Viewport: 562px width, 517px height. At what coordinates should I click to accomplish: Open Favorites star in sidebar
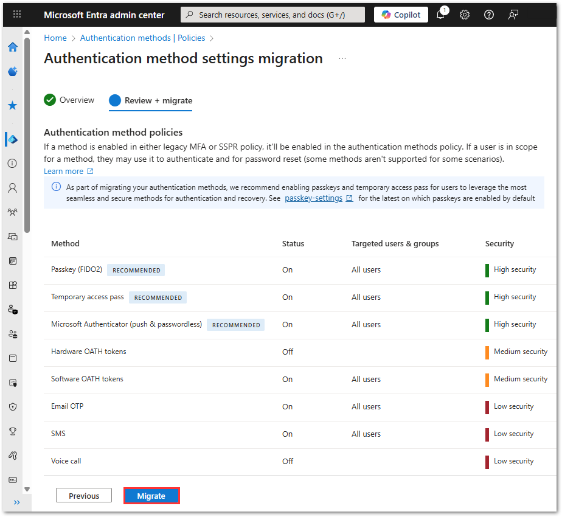(12, 106)
